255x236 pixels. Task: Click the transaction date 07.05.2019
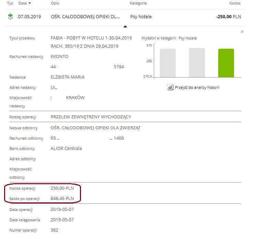tap(30, 16)
